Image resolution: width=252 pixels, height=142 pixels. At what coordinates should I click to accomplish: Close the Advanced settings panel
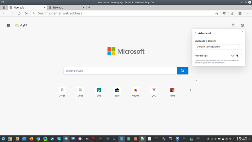pyautogui.click(x=242, y=31)
